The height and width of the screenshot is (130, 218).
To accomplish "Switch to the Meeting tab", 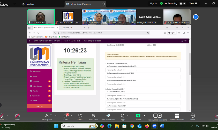I will (28, 4).
